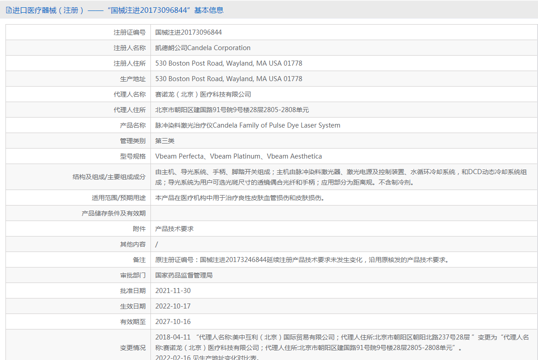Click the empty 产品储存条件及有效期 value cell
The width and height of the screenshot is (538, 360).
344,213
